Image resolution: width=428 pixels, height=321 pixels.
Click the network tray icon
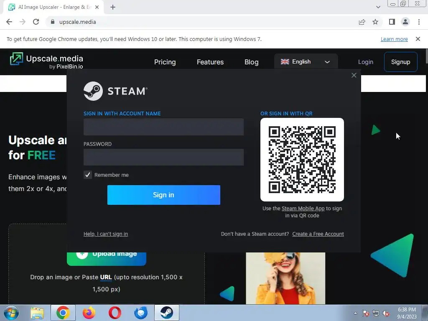[x=376, y=313]
